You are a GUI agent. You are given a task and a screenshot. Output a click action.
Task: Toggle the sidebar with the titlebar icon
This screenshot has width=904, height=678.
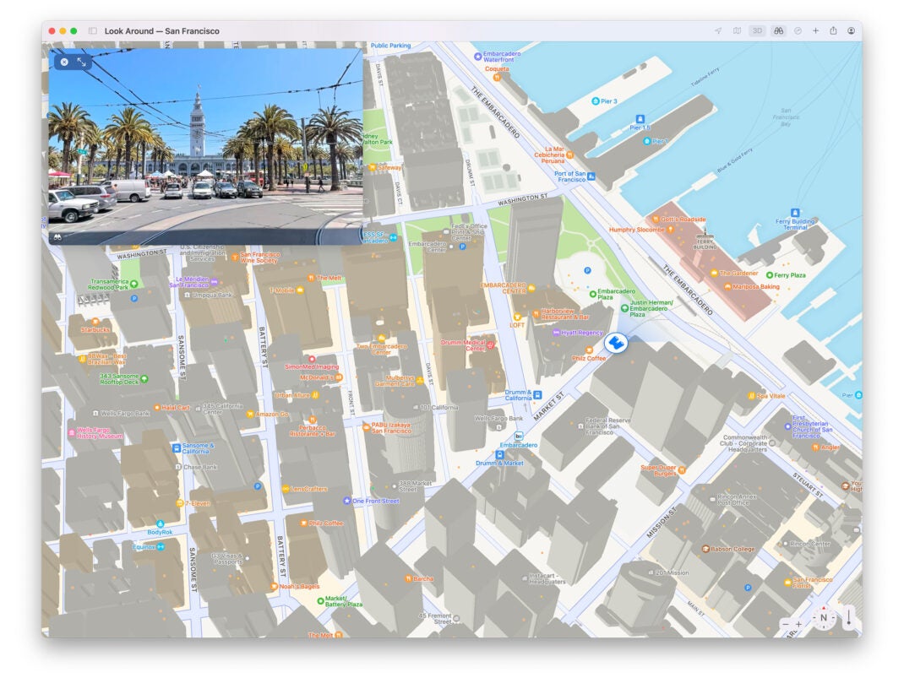point(93,31)
